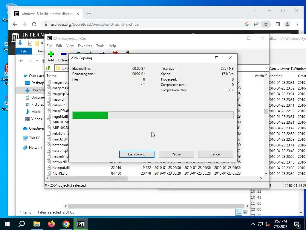Click down arrow of 7-Zip vertical scrollbar
The height and width of the screenshot is (230, 306).
point(266,173)
